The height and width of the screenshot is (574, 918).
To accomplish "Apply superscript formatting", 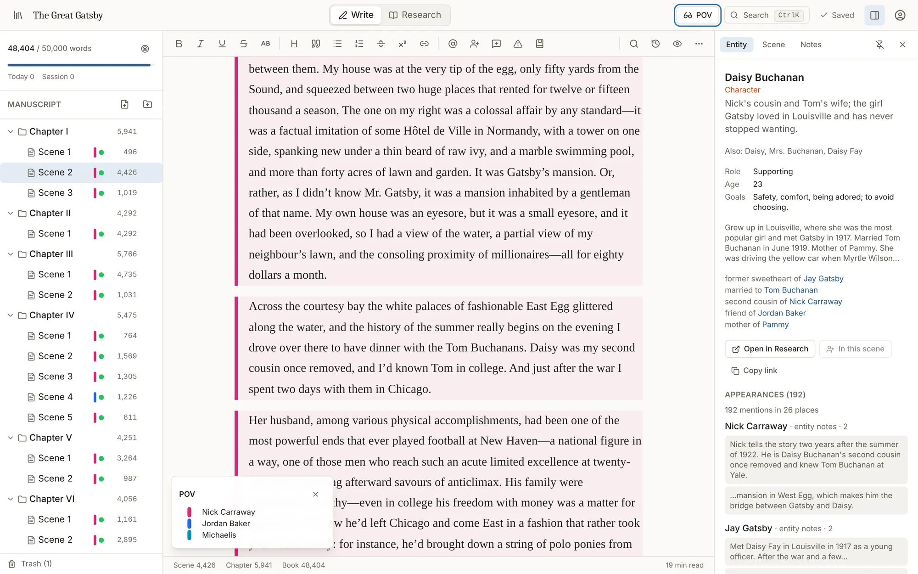I will coord(403,44).
